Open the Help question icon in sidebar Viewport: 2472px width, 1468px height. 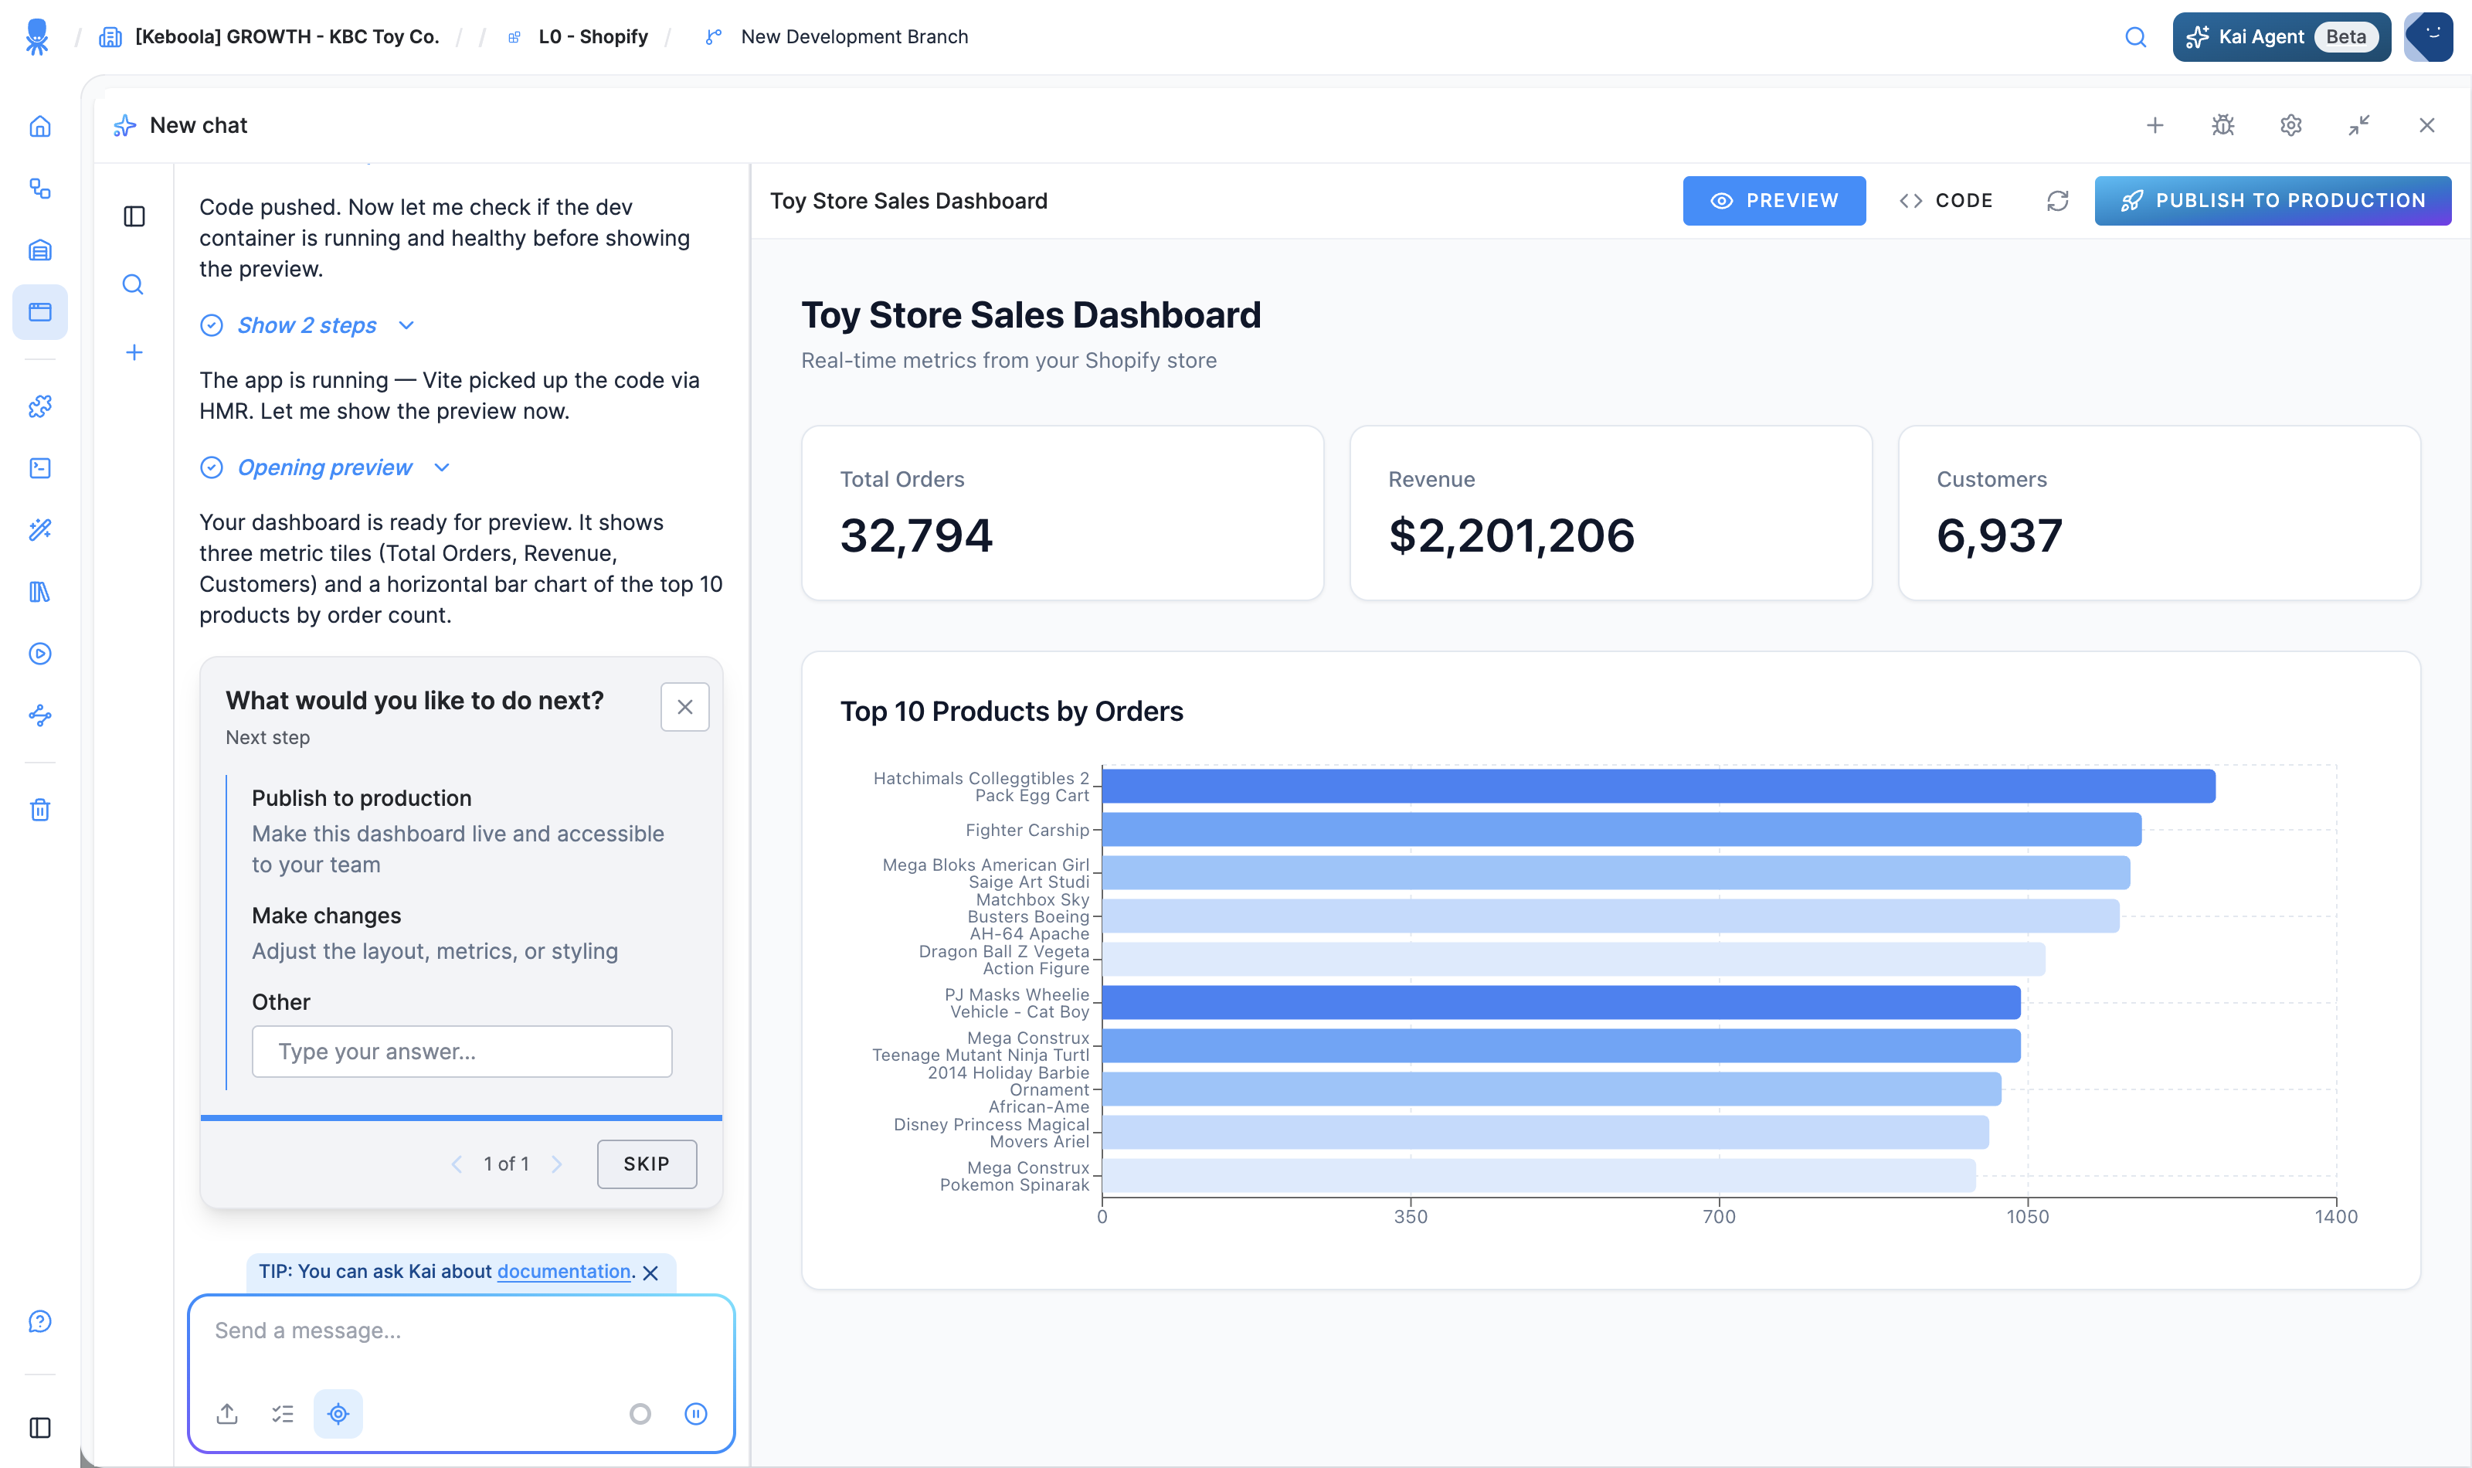click(x=39, y=1322)
